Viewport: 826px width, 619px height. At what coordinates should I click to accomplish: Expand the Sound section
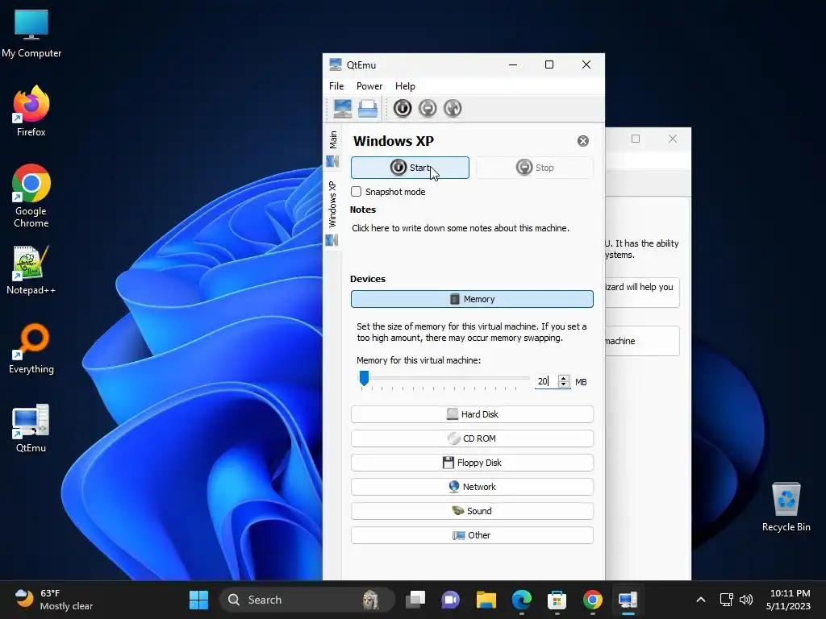(472, 511)
